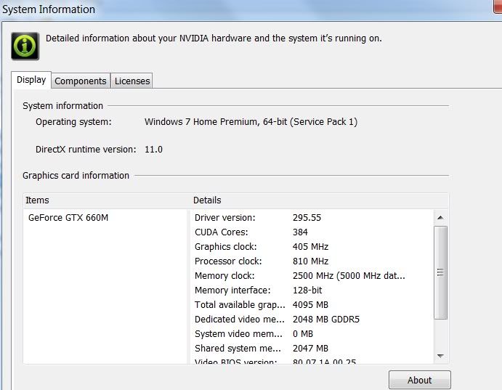Click the DirectX value 11.0
This screenshot has height=390, width=502.
click(x=153, y=150)
